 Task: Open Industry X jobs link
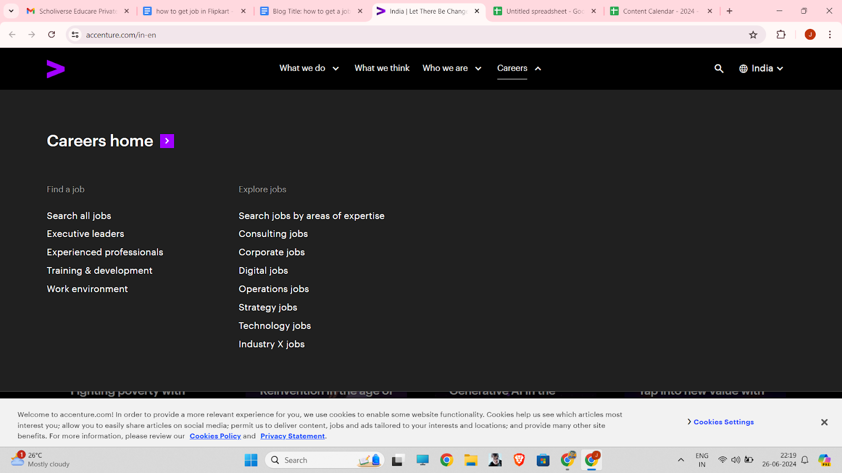pos(272,344)
